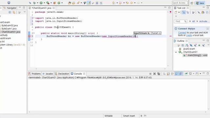Close the CharIOExam01.java editor tab
This screenshot has width=210, height=118.
(x=53, y=8)
